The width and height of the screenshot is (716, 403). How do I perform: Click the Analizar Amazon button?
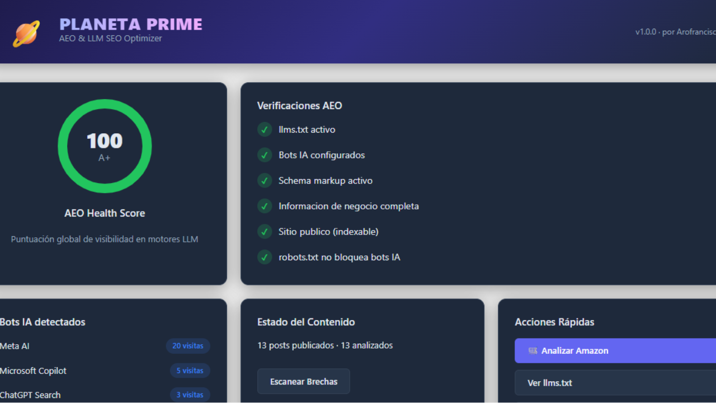pyautogui.click(x=615, y=351)
